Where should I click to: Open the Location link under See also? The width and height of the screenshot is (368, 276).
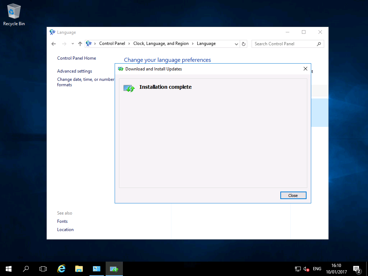[x=65, y=230]
